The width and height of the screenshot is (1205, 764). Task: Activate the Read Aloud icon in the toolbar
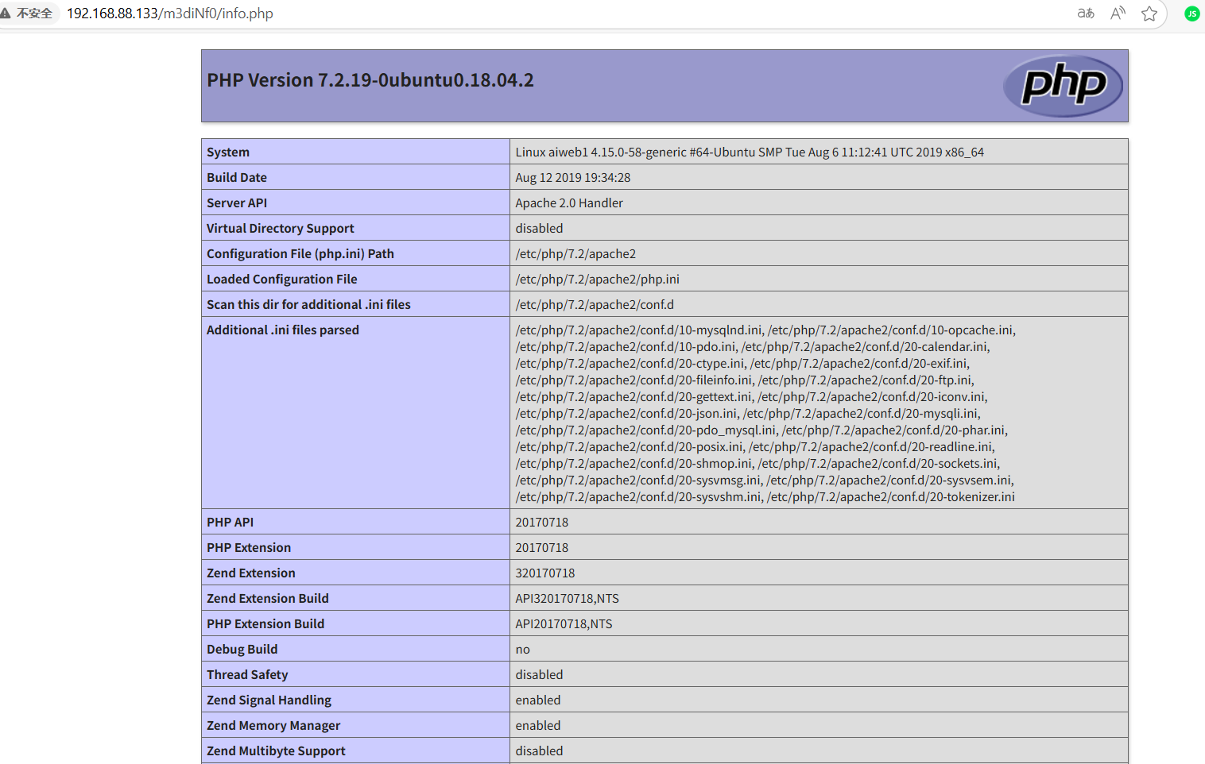1117,14
